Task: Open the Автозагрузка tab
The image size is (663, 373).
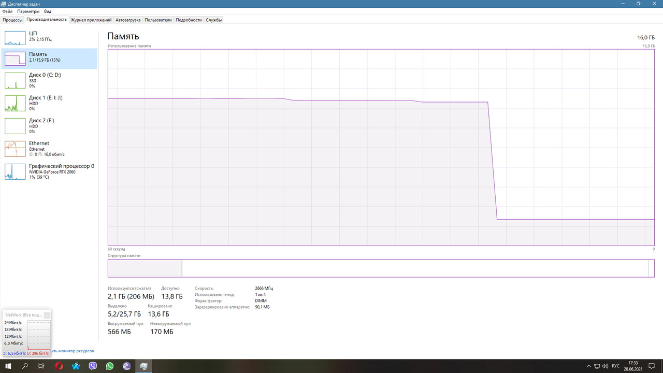Action: [128, 20]
